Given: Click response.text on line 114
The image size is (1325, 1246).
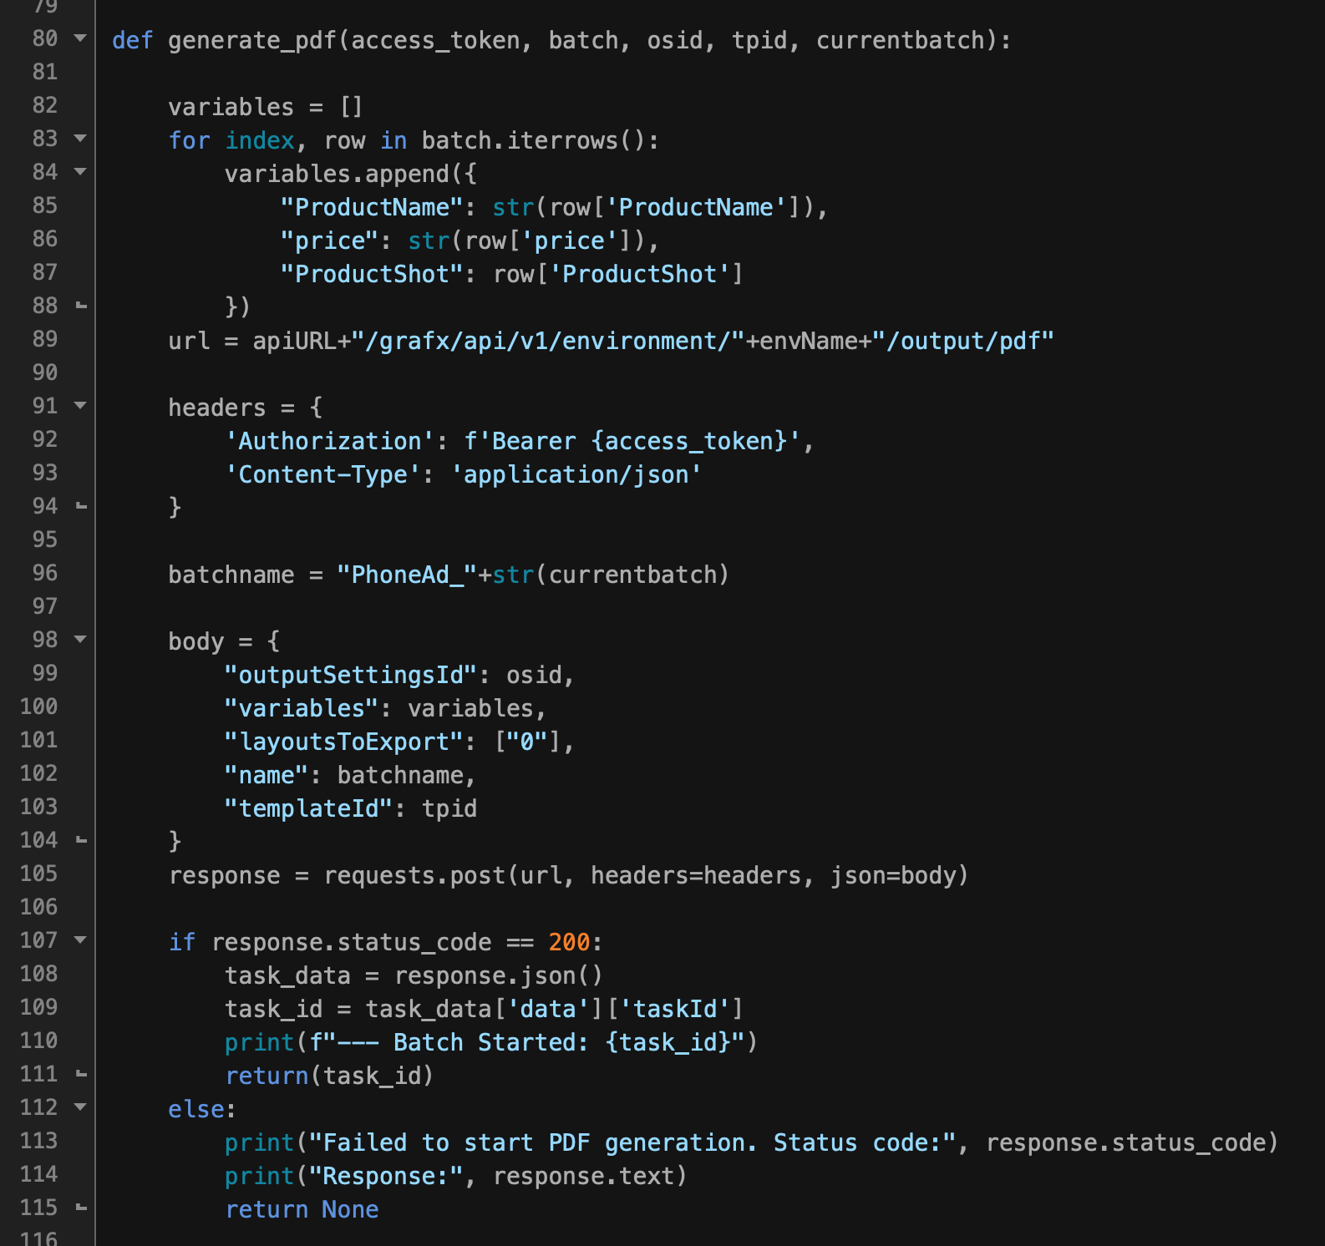Looking at the screenshot, I should pyautogui.click(x=582, y=1176).
